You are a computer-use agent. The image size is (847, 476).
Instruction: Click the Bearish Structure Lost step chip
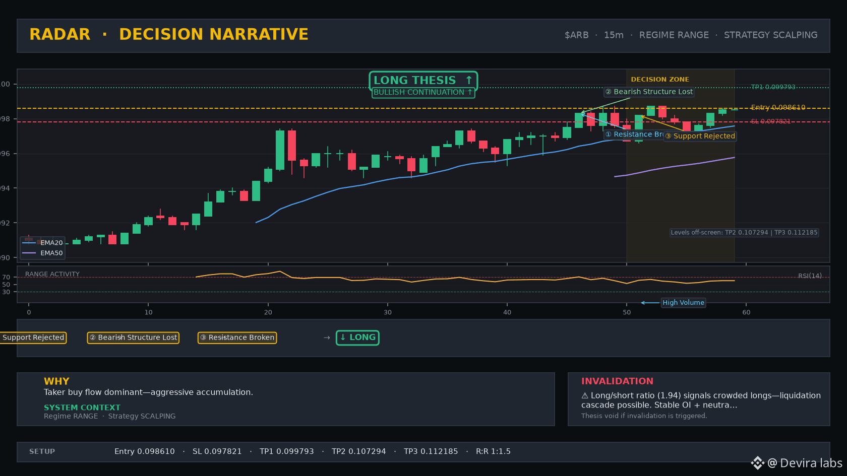pyautogui.click(x=133, y=337)
